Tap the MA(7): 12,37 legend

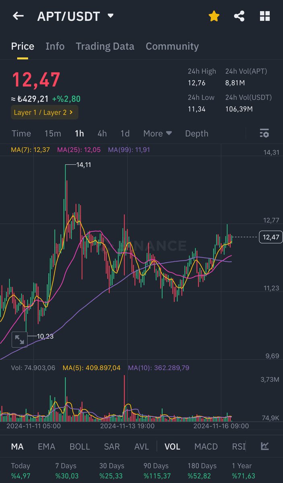(31, 150)
